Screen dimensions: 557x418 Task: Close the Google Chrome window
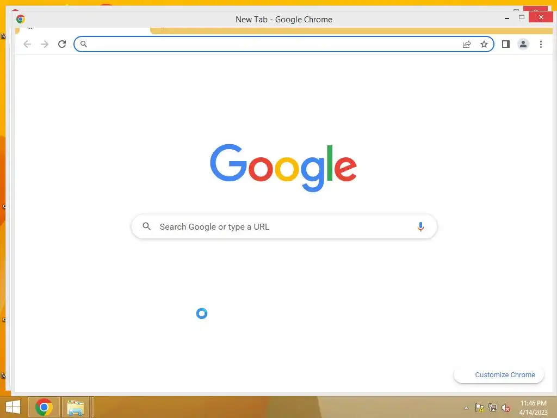click(541, 17)
